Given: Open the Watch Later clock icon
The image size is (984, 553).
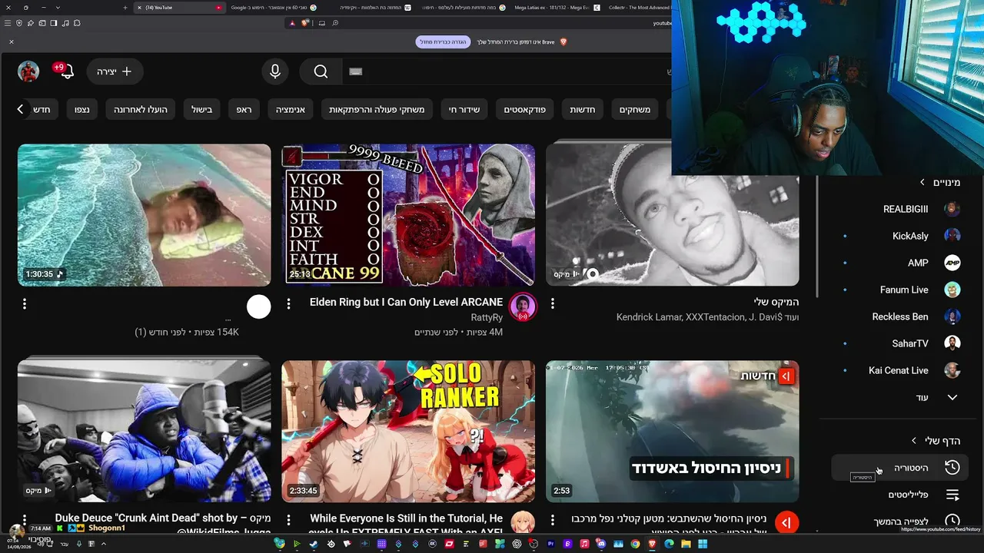Looking at the screenshot, I should 952,522.
